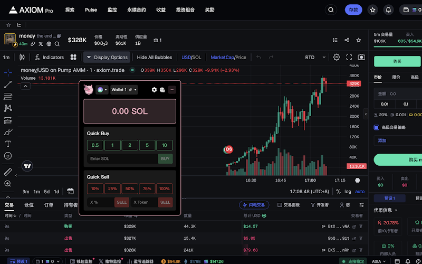Select the pattern drawing tool
This screenshot has width=422, height=264.
coord(8,108)
